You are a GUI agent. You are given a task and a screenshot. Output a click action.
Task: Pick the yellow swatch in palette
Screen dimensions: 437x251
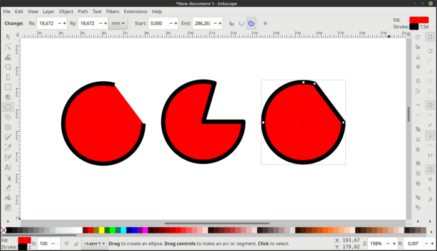coord(102,230)
